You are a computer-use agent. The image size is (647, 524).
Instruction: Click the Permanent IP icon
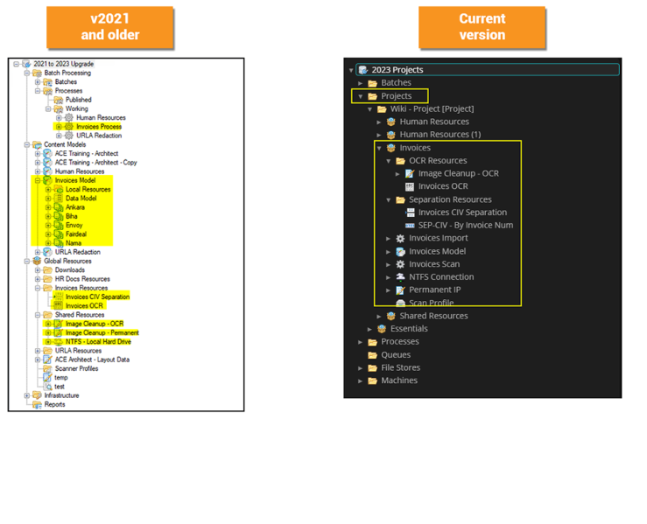click(x=400, y=290)
